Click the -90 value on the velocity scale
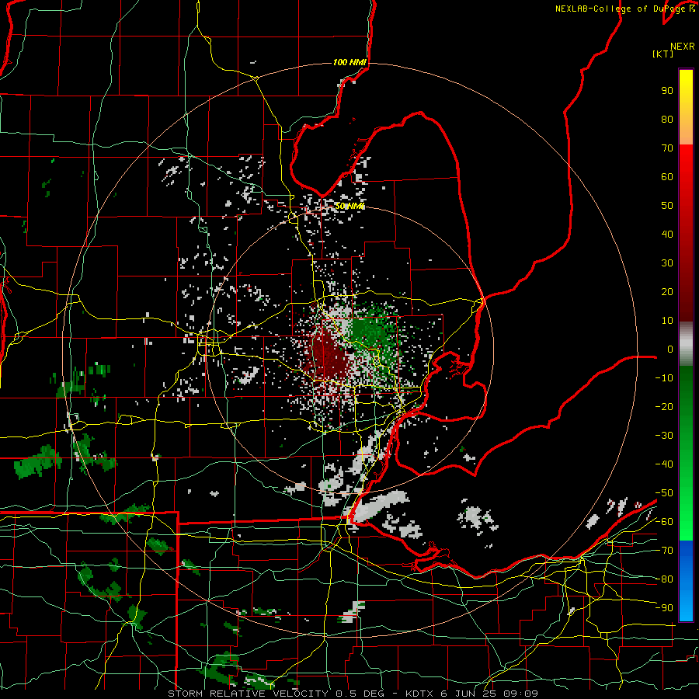 (664, 608)
